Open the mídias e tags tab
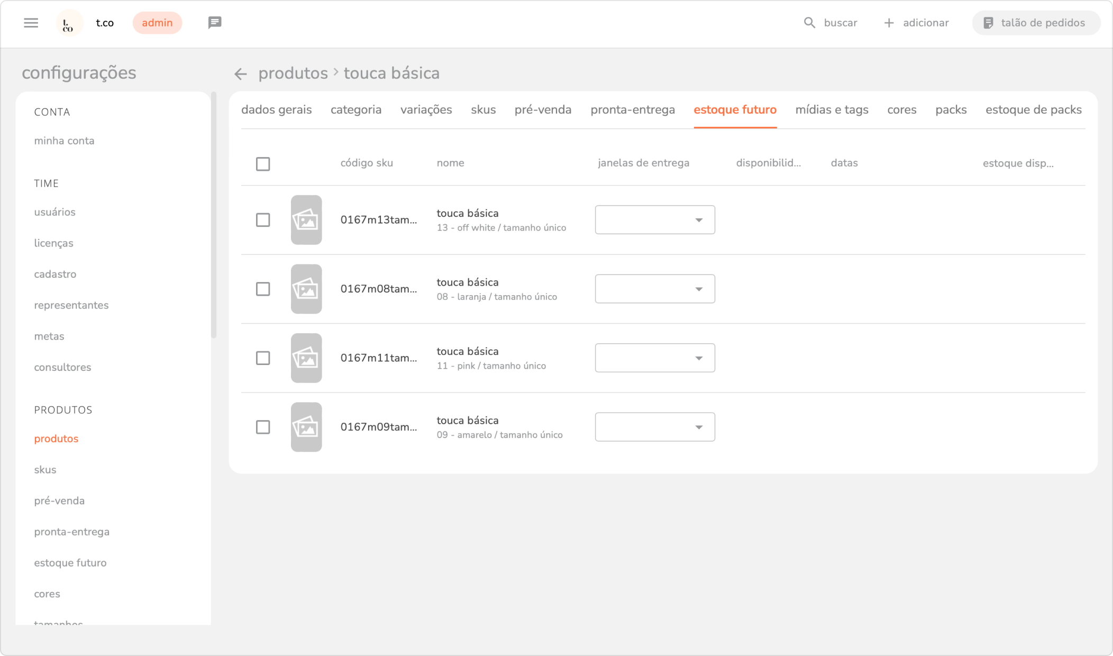This screenshot has height=656, width=1113. pyautogui.click(x=832, y=110)
